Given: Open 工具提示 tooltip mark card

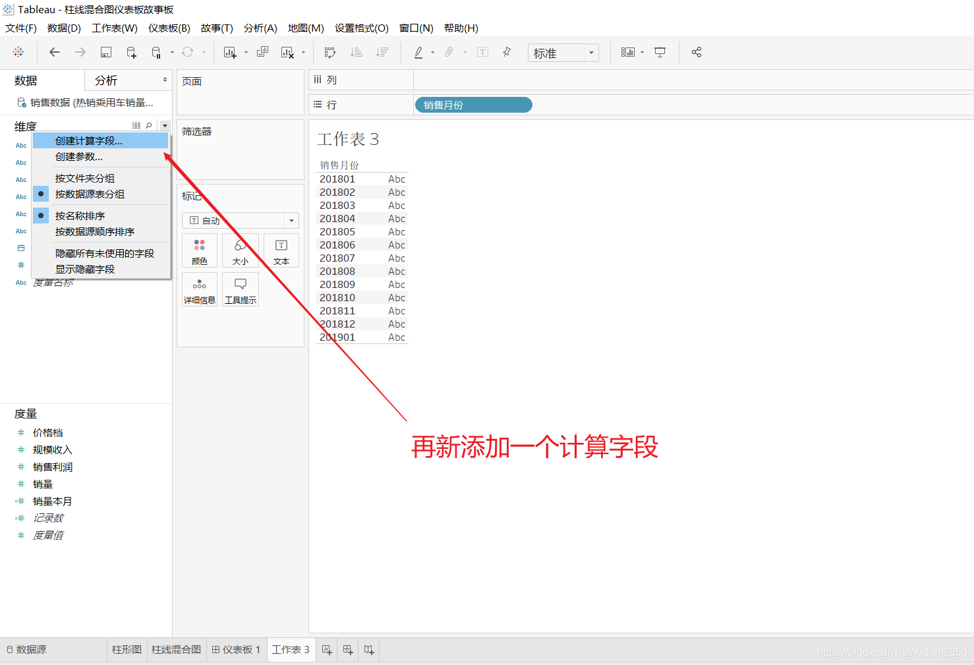Looking at the screenshot, I should tap(241, 290).
